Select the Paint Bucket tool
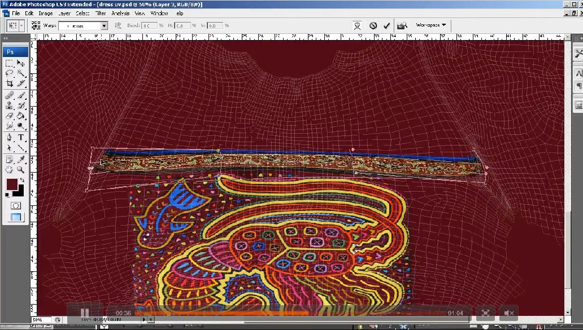Viewport: 583px width, 330px height. 21,116
